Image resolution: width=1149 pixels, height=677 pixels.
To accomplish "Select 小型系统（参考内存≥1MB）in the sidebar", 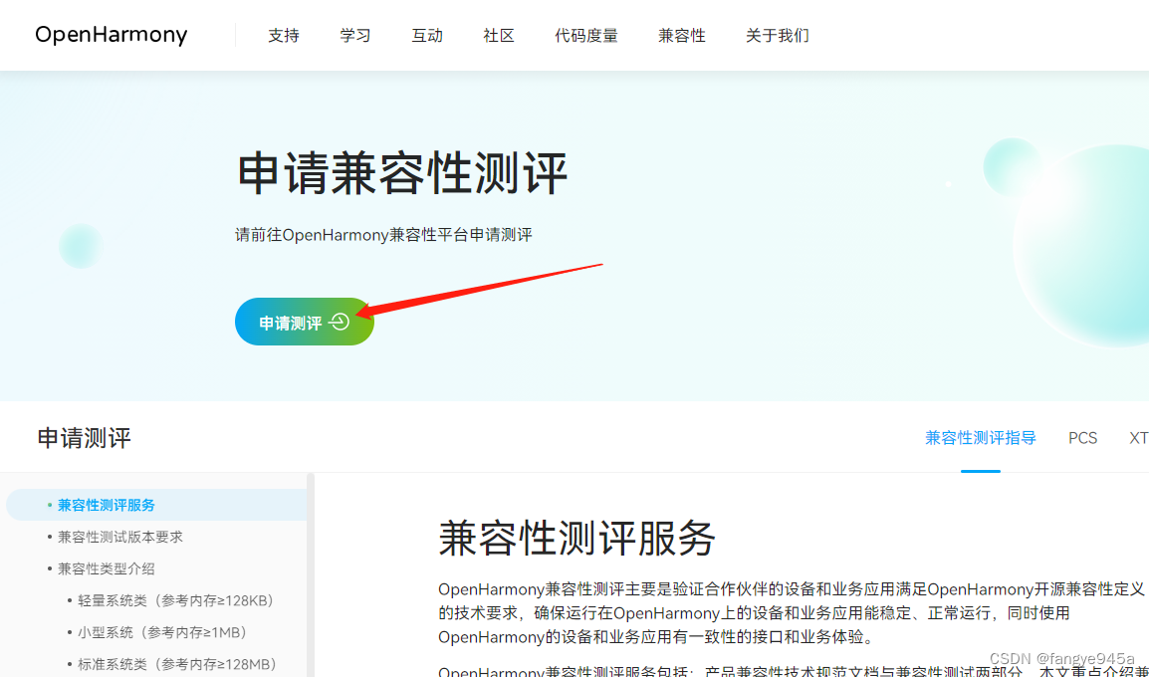I will pos(160,632).
